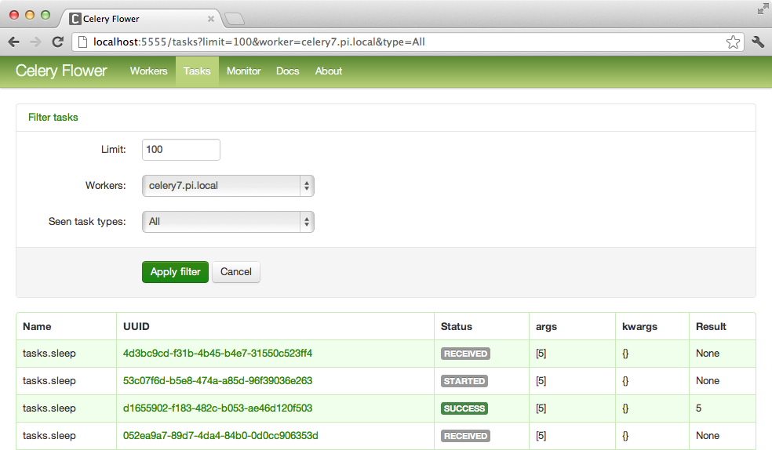Image resolution: width=772 pixels, height=450 pixels.
Task: Click the STARTED status badge
Action: [464, 381]
